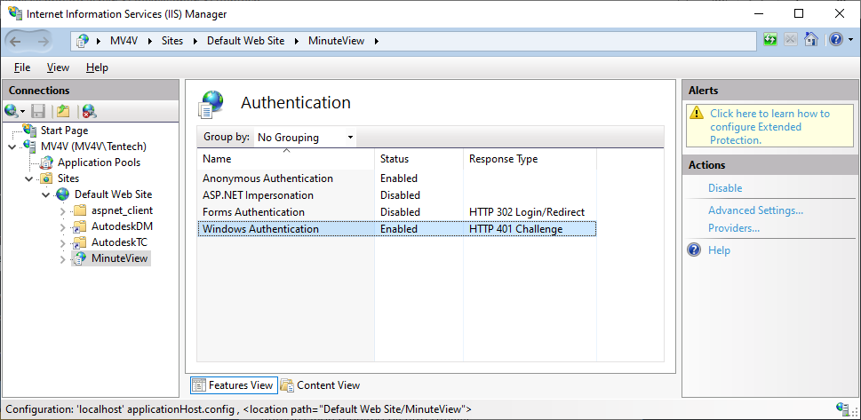This screenshot has height=420, width=861.
Task: Click MinuteView in the address breadcrumb
Action: pyautogui.click(x=336, y=41)
